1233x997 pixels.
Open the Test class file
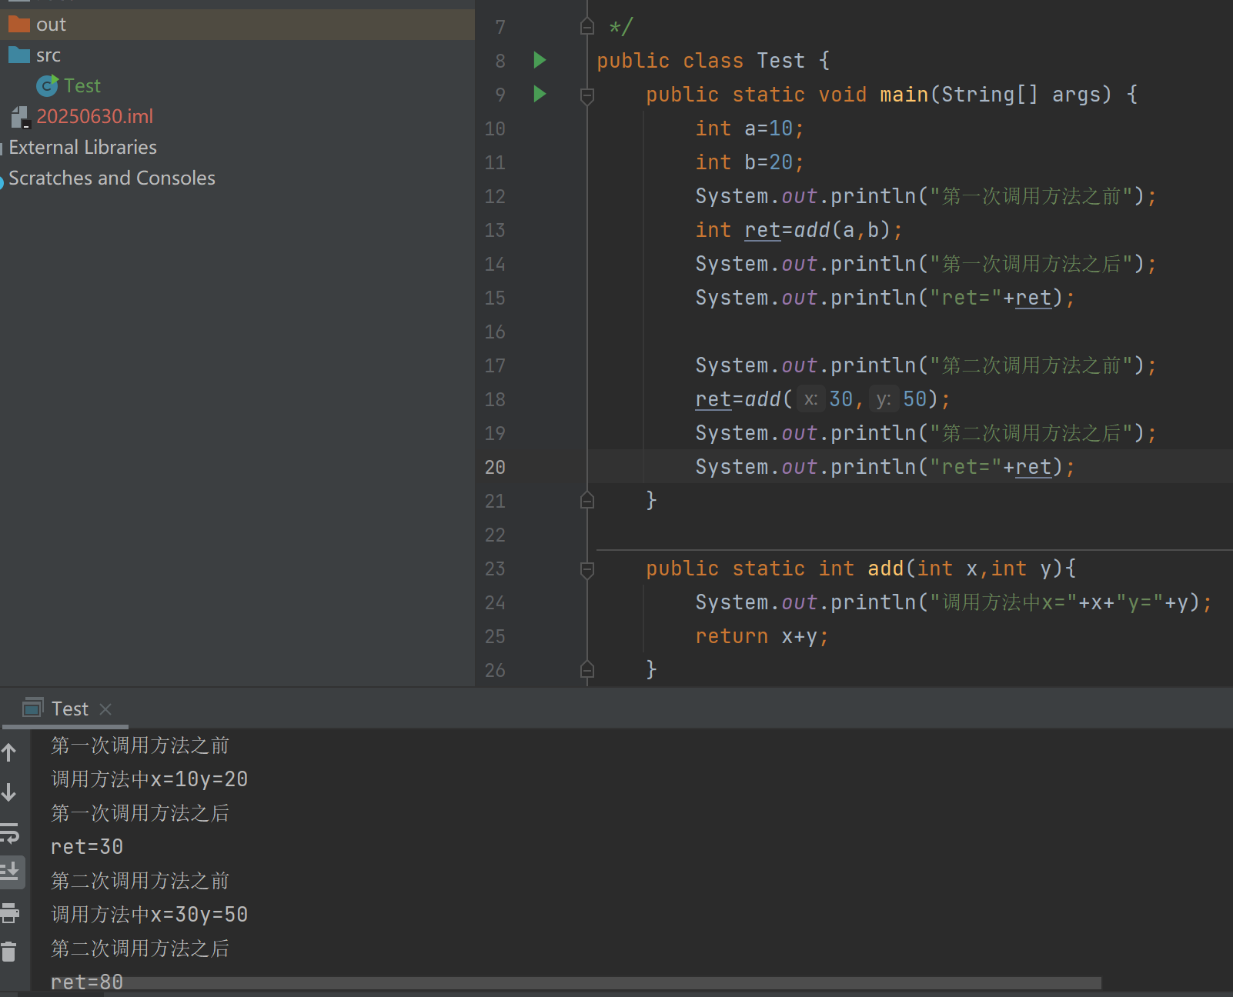[82, 85]
